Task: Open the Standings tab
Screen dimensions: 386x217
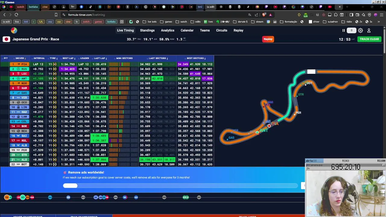Action: (147, 30)
